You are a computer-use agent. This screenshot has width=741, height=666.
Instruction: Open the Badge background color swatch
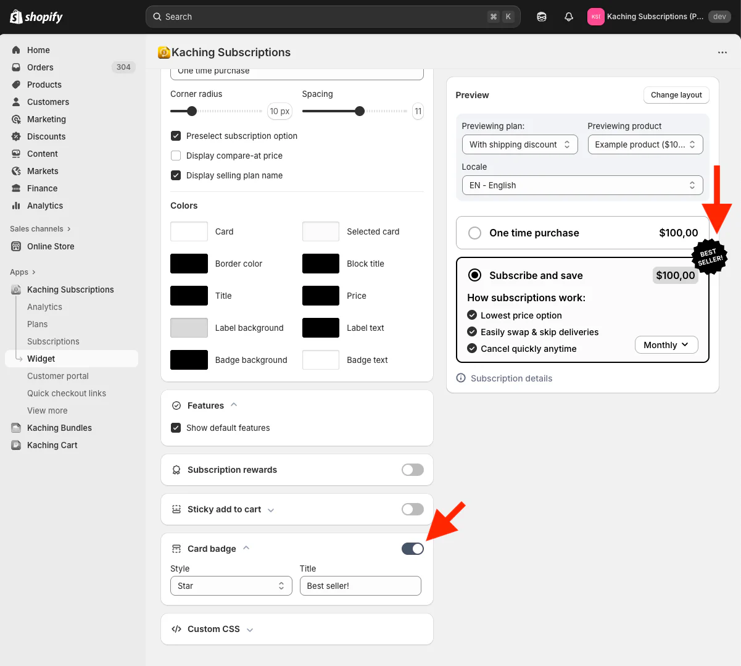tap(189, 360)
